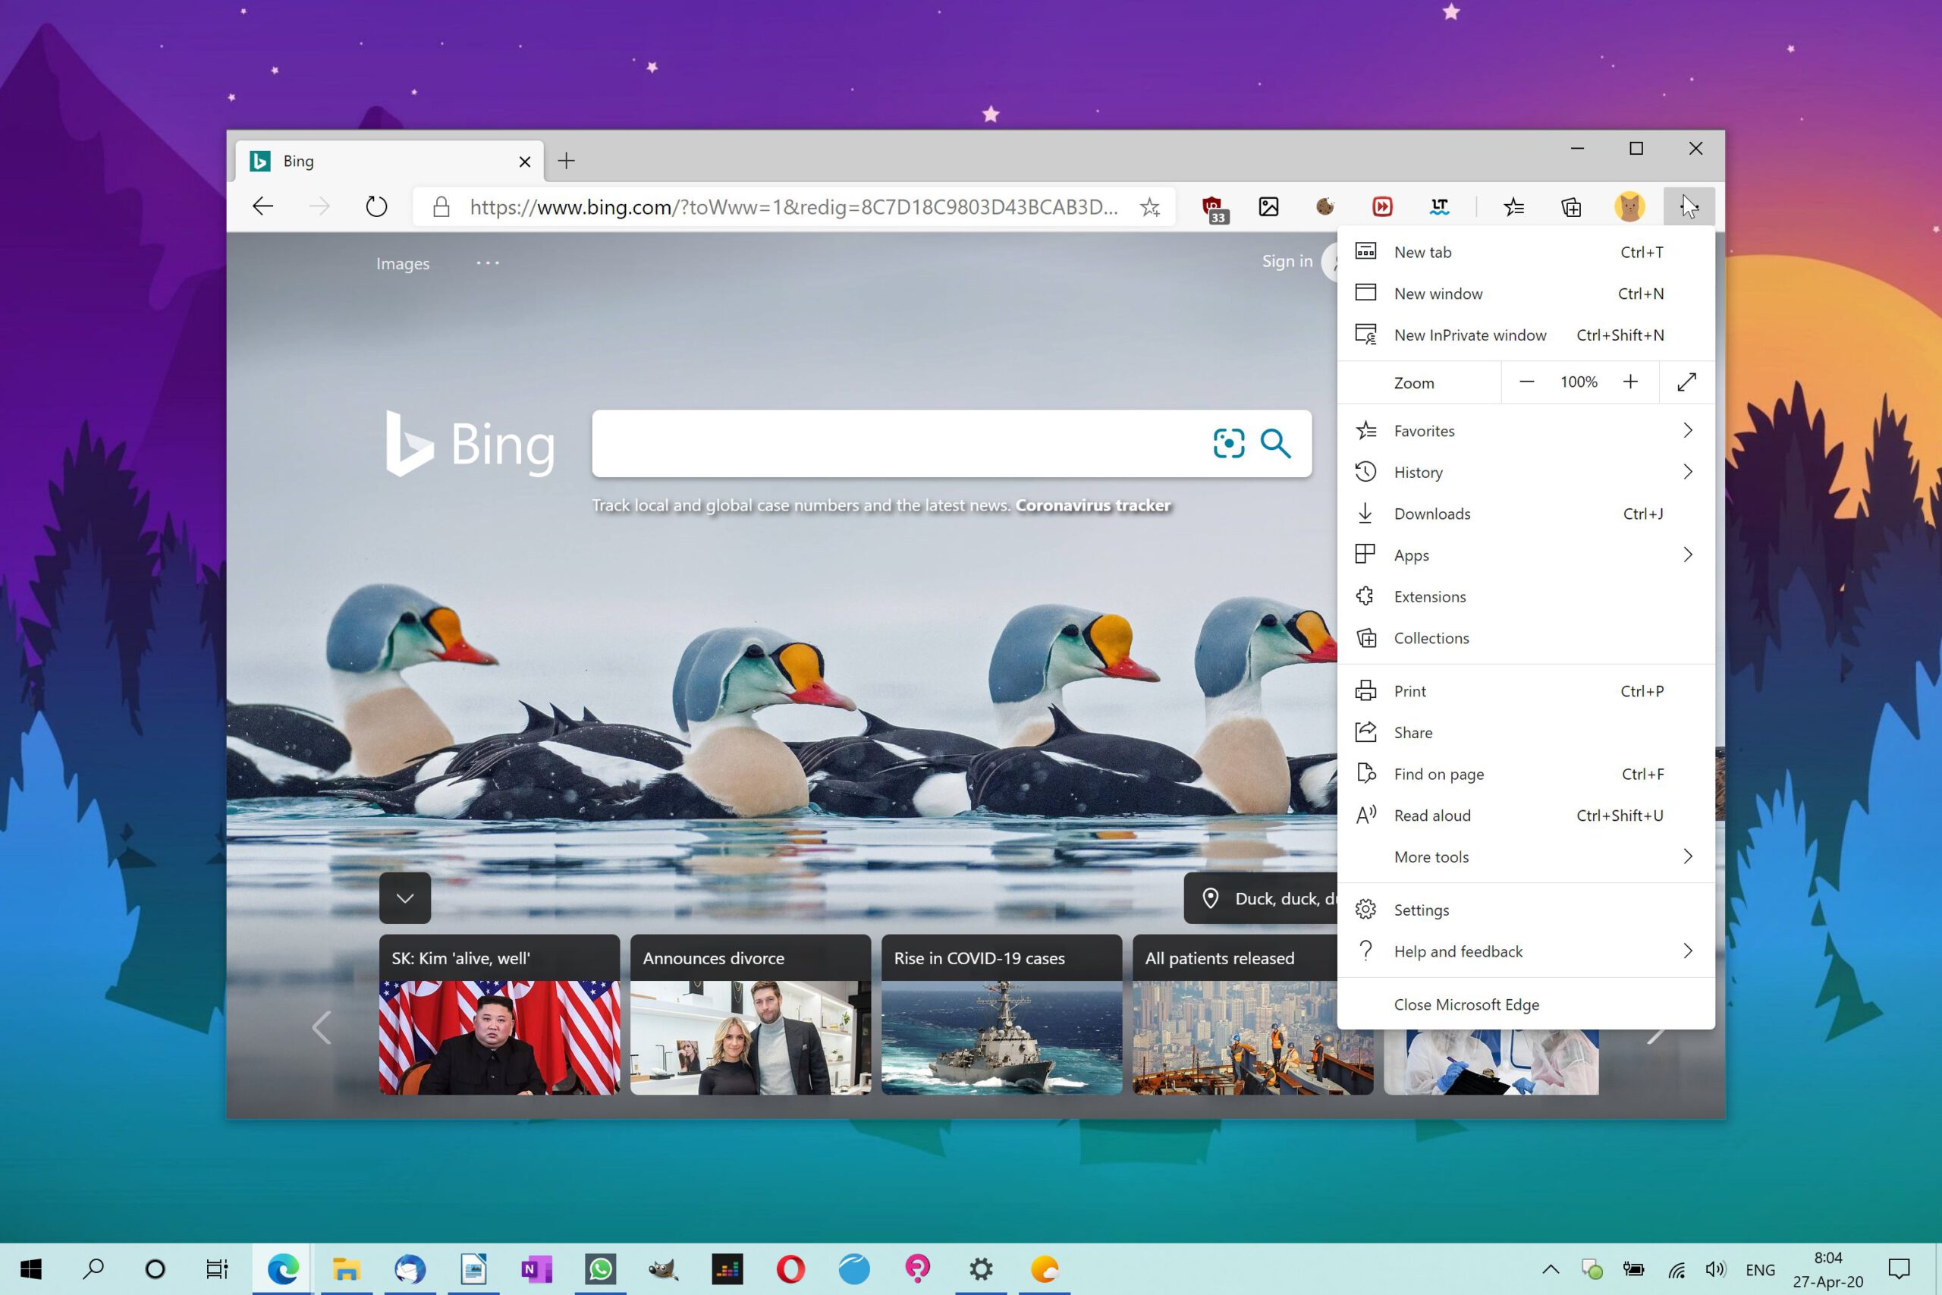Collapse the news carousel with the down chevron
This screenshot has height=1295, width=1942.
404,897
